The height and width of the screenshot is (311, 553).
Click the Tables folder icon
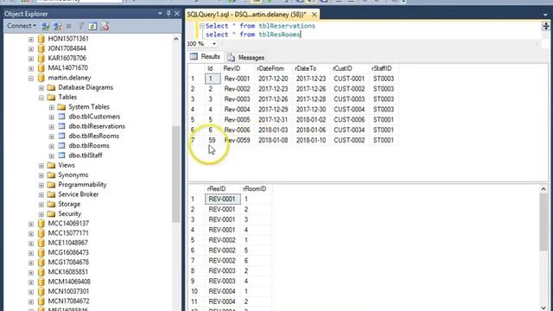[51, 97]
